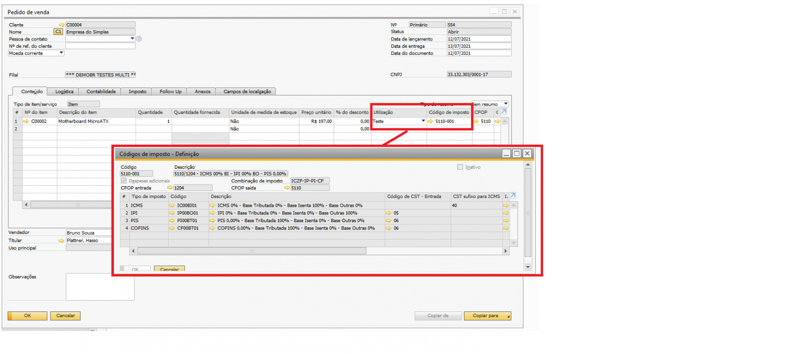Click the tax grid horizontal scrollbar

252,251
